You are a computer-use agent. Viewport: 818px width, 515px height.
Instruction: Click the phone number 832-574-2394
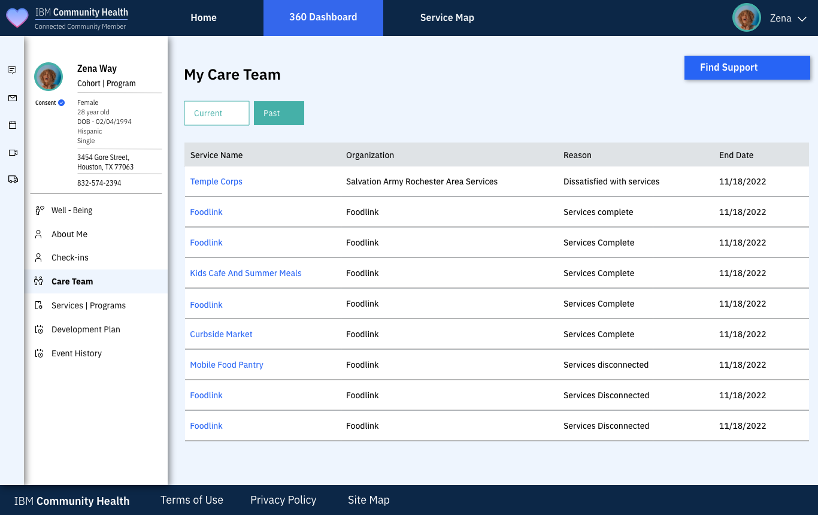(x=99, y=183)
